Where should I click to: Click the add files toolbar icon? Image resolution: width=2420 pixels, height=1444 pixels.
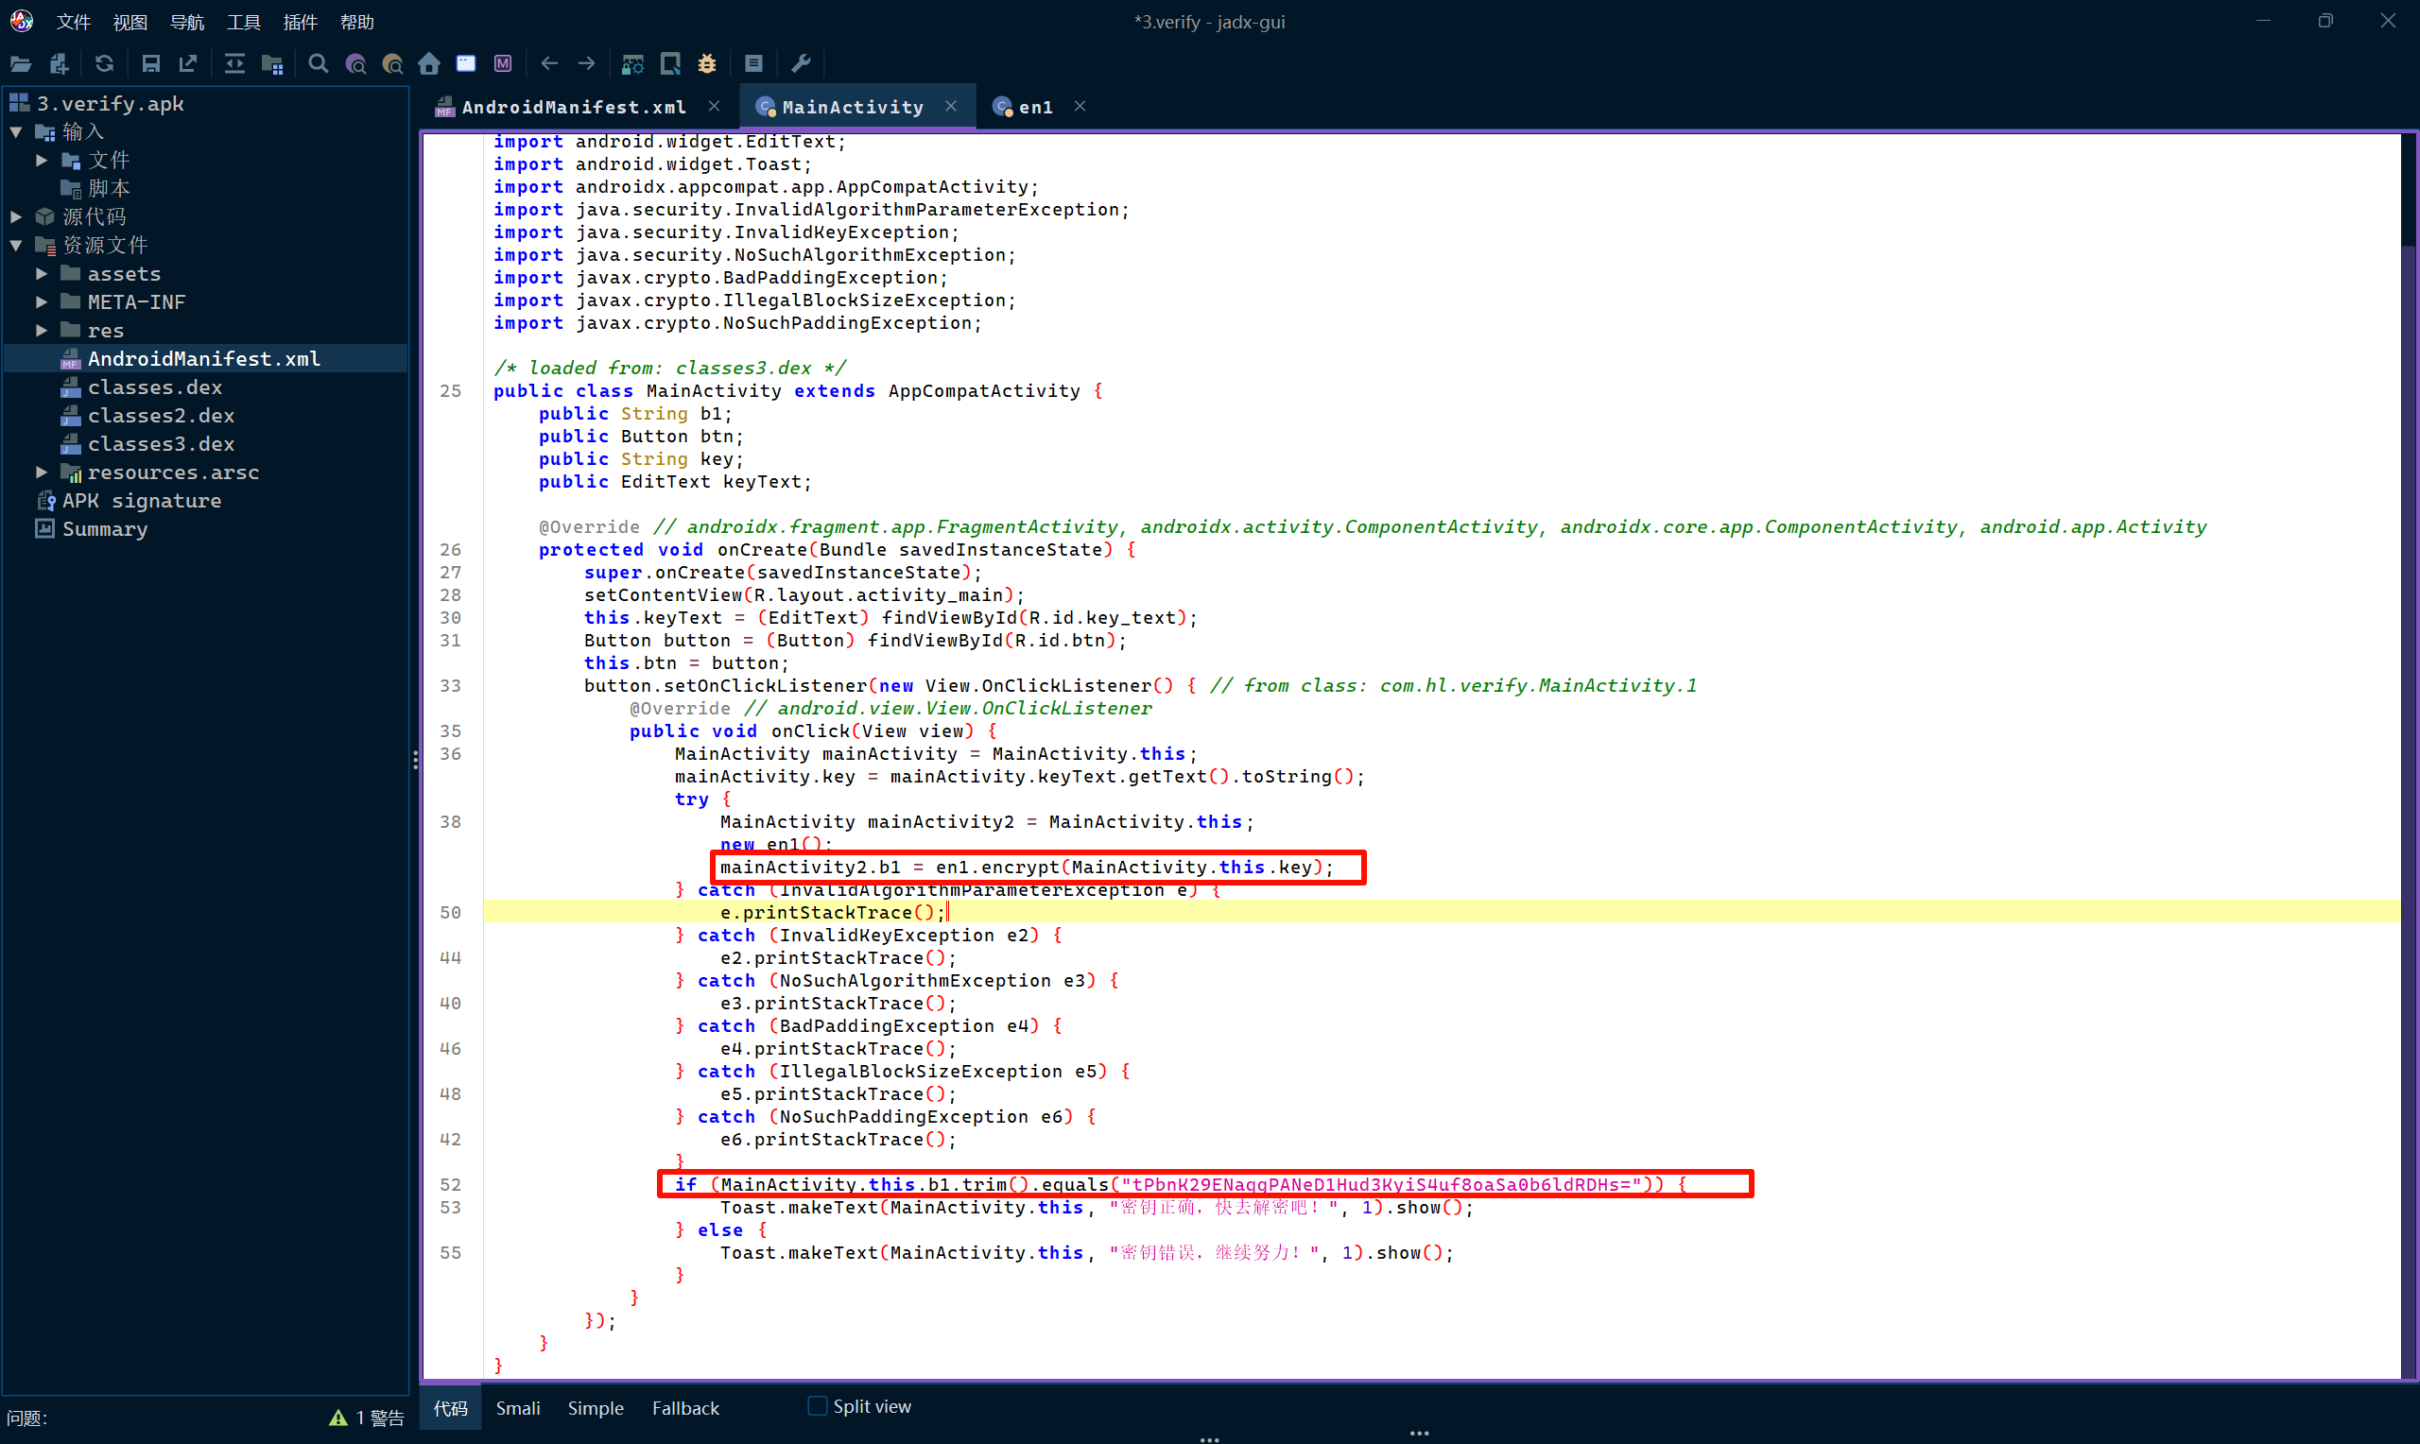[60, 64]
